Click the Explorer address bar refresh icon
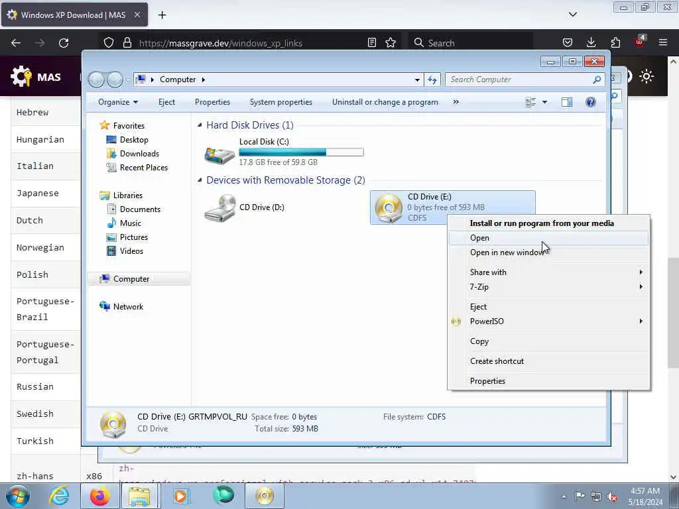This screenshot has width=679, height=509. coord(432,80)
